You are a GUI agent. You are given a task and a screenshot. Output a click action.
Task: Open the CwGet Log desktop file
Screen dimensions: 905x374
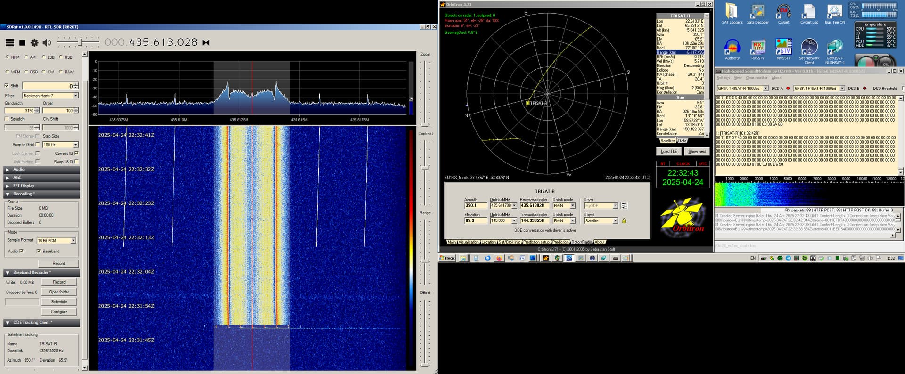(809, 14)
